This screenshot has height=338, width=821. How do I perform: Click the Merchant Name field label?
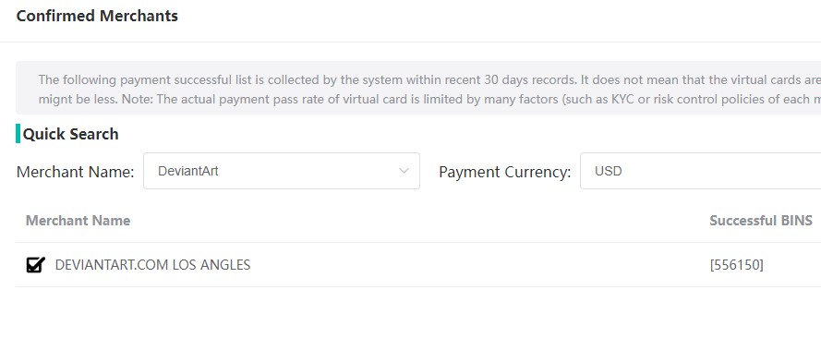[76, 172]
